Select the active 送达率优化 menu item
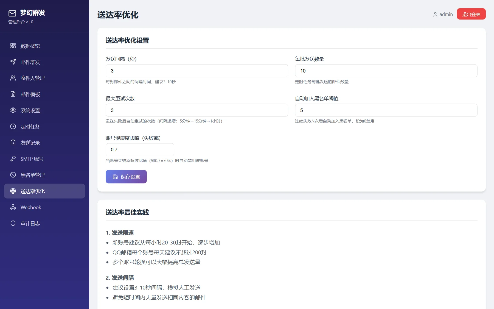Viewport: 494px width, 309px height. pyautogui.click(x=44, y=191)
